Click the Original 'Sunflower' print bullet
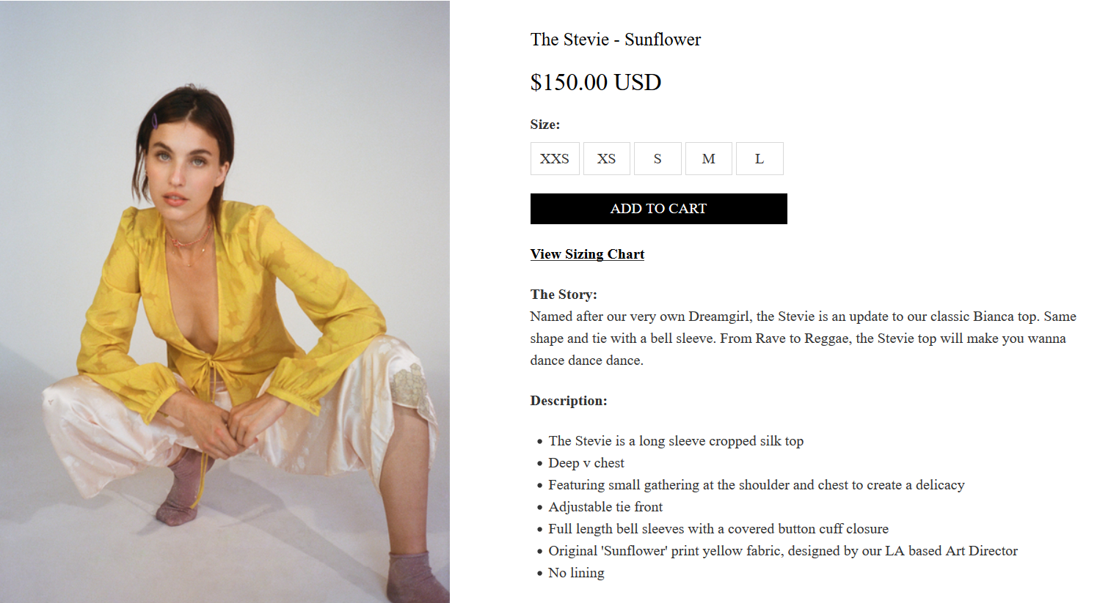The width and height of the screenshot is (1111, 603). pyautogui.click(x=783, y=551)
